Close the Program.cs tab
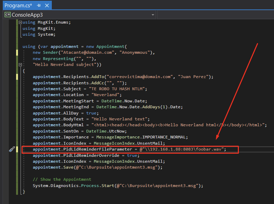Image resolution: width=274 pixels, height=204 pixels. click(47, 6)
